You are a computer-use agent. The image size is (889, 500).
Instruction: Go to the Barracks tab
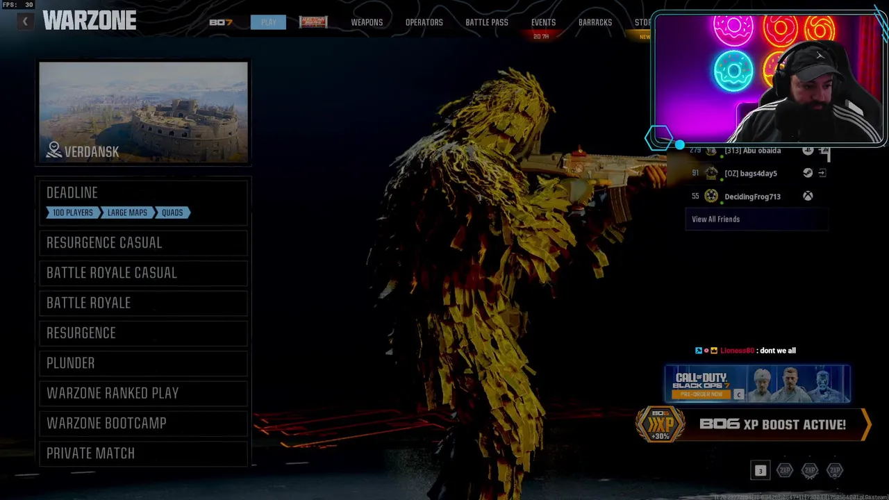coord(595,22)
